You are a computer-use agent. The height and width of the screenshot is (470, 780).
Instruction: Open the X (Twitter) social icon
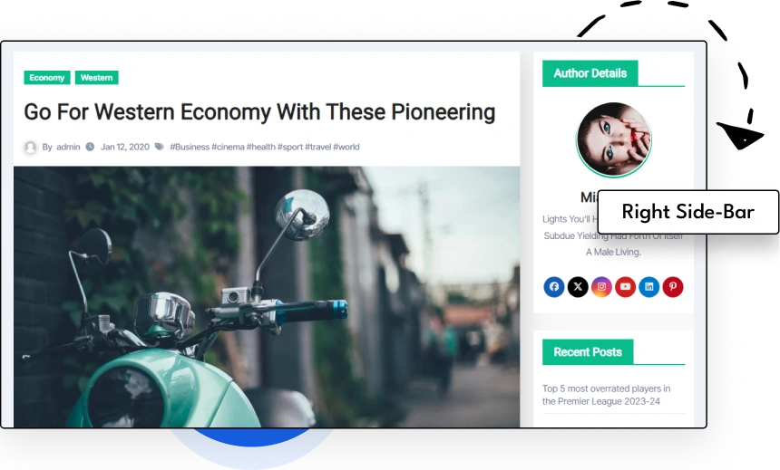pyautogui.click(x=578, y=287)
